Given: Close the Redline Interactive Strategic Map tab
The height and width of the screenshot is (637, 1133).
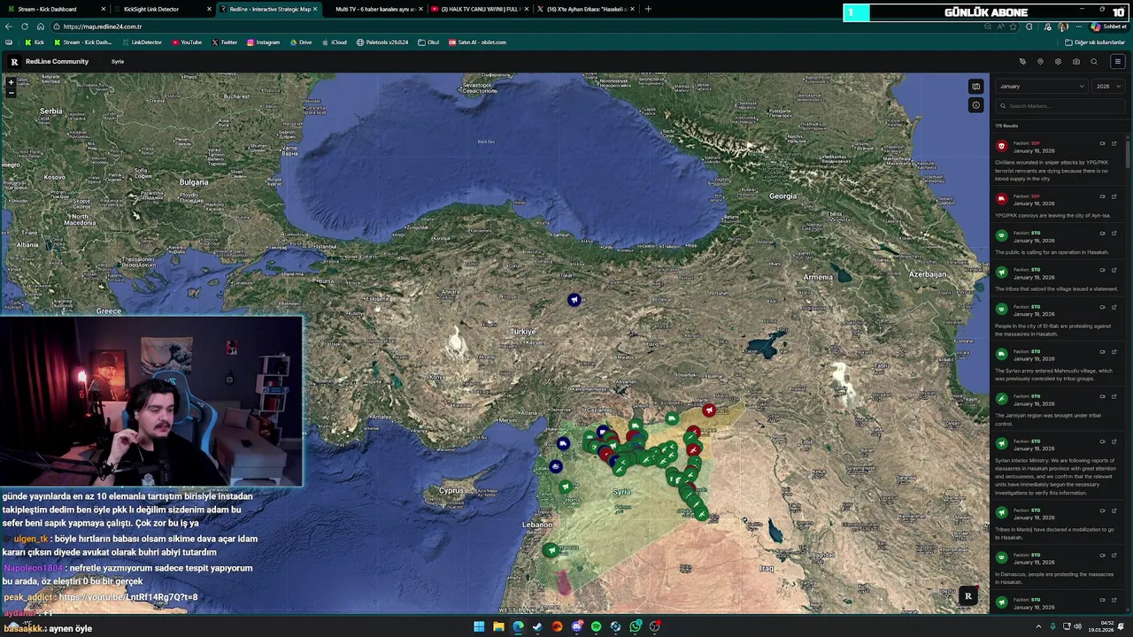Looking at the screenshot, I should pos(314,9).
